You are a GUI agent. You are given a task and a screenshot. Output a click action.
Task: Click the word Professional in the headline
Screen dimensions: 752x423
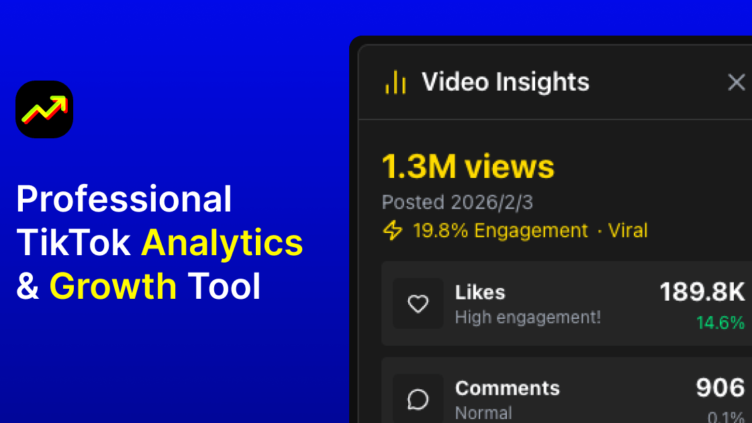tap(124, 199)
